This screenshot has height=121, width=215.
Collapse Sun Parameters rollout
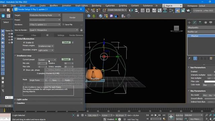point(198,68)
